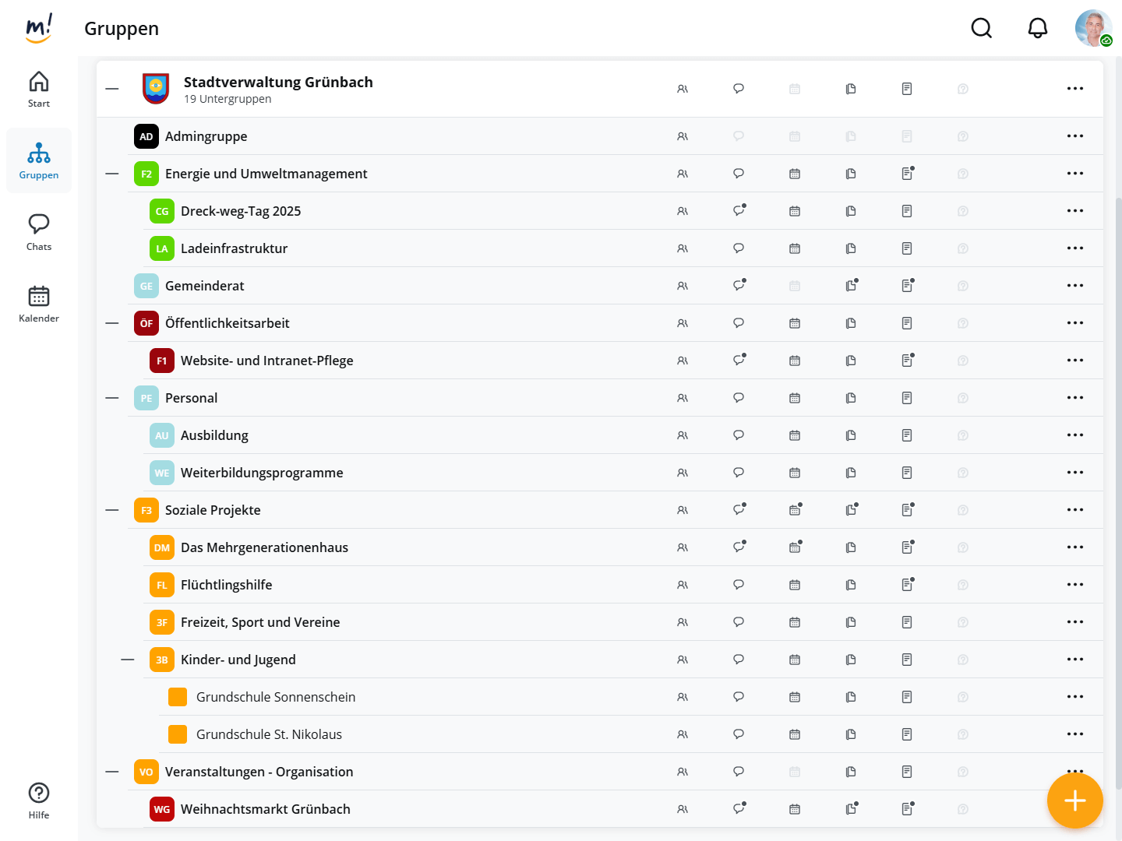Open files of Gemeinderat group
Viewport: 1122px width, 841px height.
tap(851, 286)
